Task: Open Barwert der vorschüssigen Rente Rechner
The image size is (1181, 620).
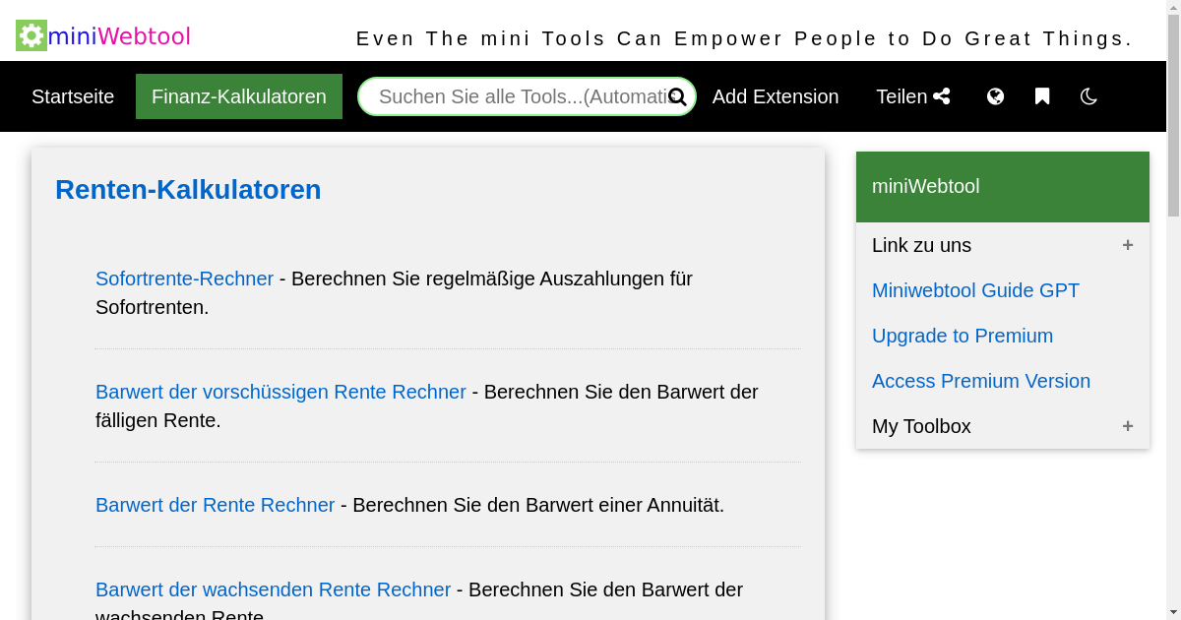Action: 280,392
